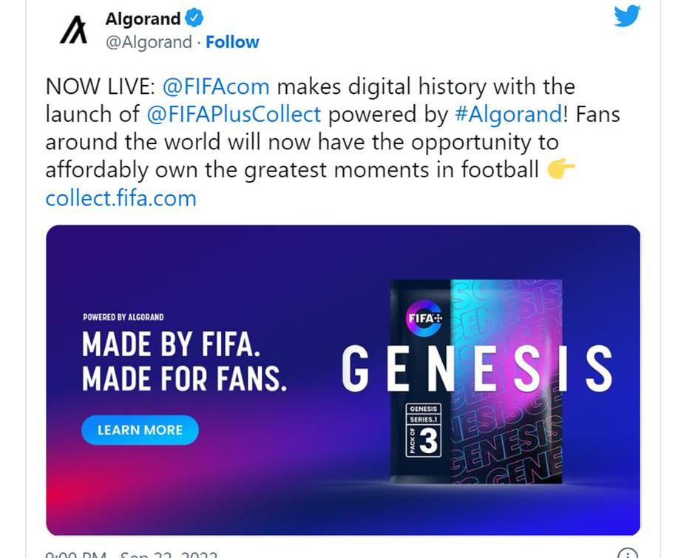681x558 pixels.
Task: Click the pointing hand emoji
Action: coord(561,169)
